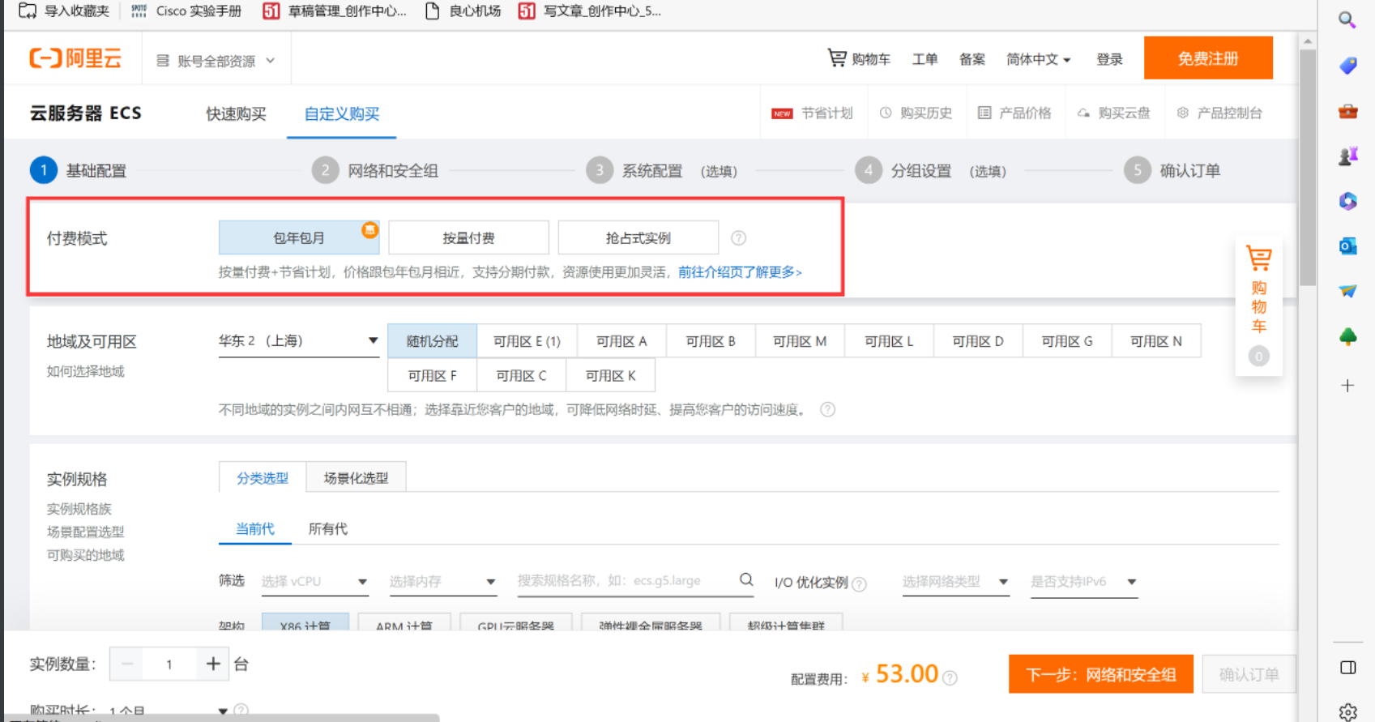The height and width of the screenshot is (722, 1375).
Task: Select 可用区 M
Action: [x=800, y=341]
